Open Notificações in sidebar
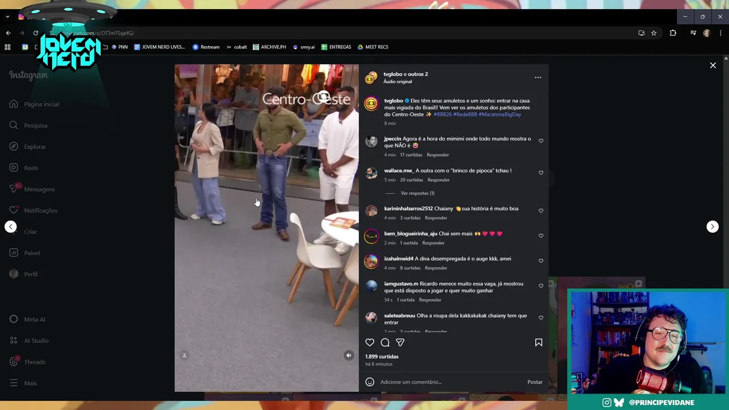 pyautogui.click(x=33, y=211)
